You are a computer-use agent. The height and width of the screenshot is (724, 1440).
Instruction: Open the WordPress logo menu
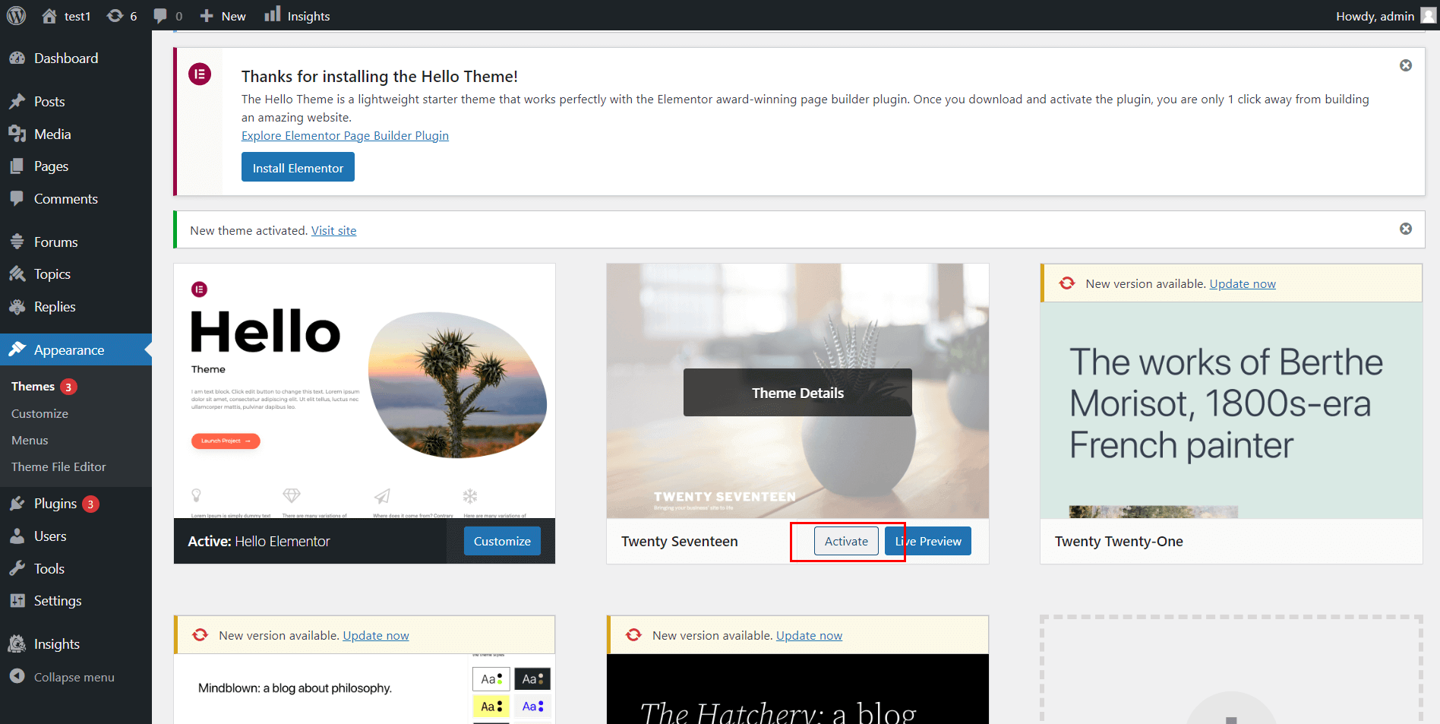point(16,15)
